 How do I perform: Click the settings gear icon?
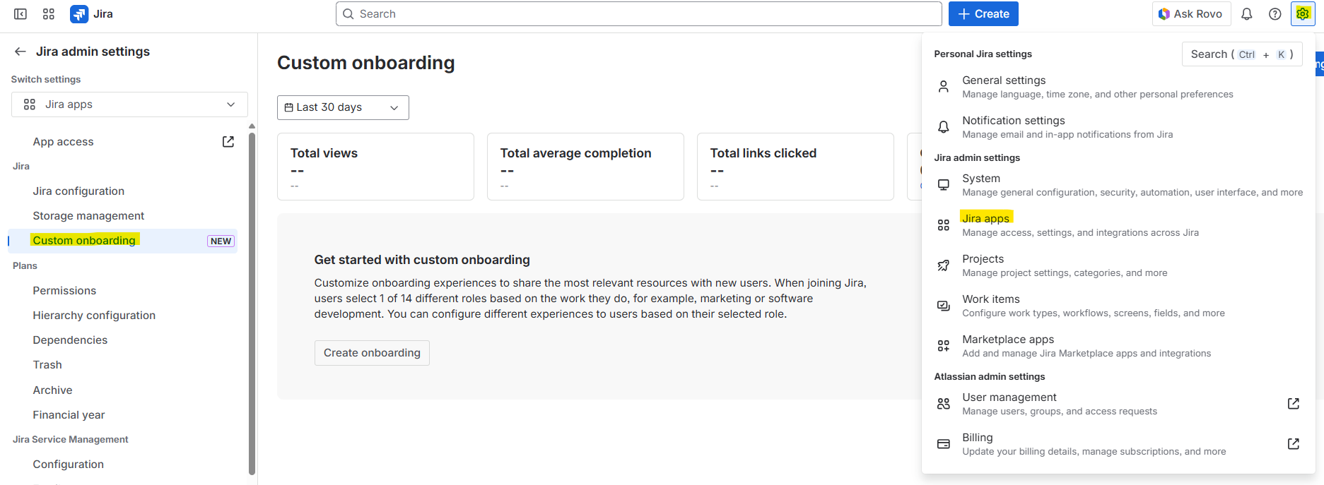tap(1303, 14)
